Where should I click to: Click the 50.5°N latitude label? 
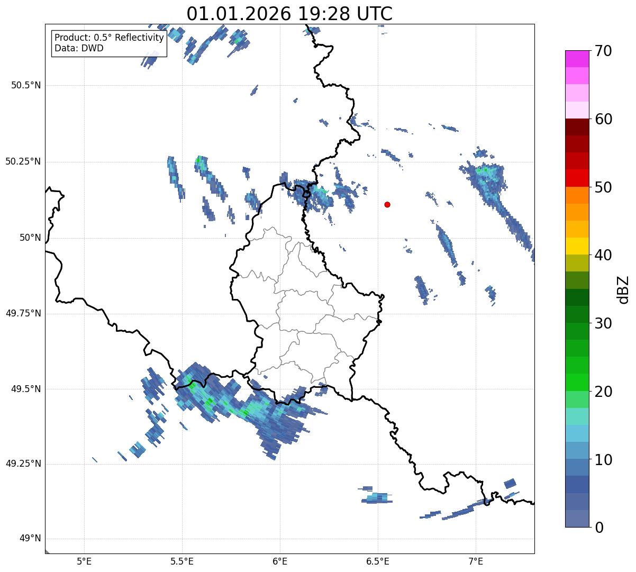click(x=27, y=85)
